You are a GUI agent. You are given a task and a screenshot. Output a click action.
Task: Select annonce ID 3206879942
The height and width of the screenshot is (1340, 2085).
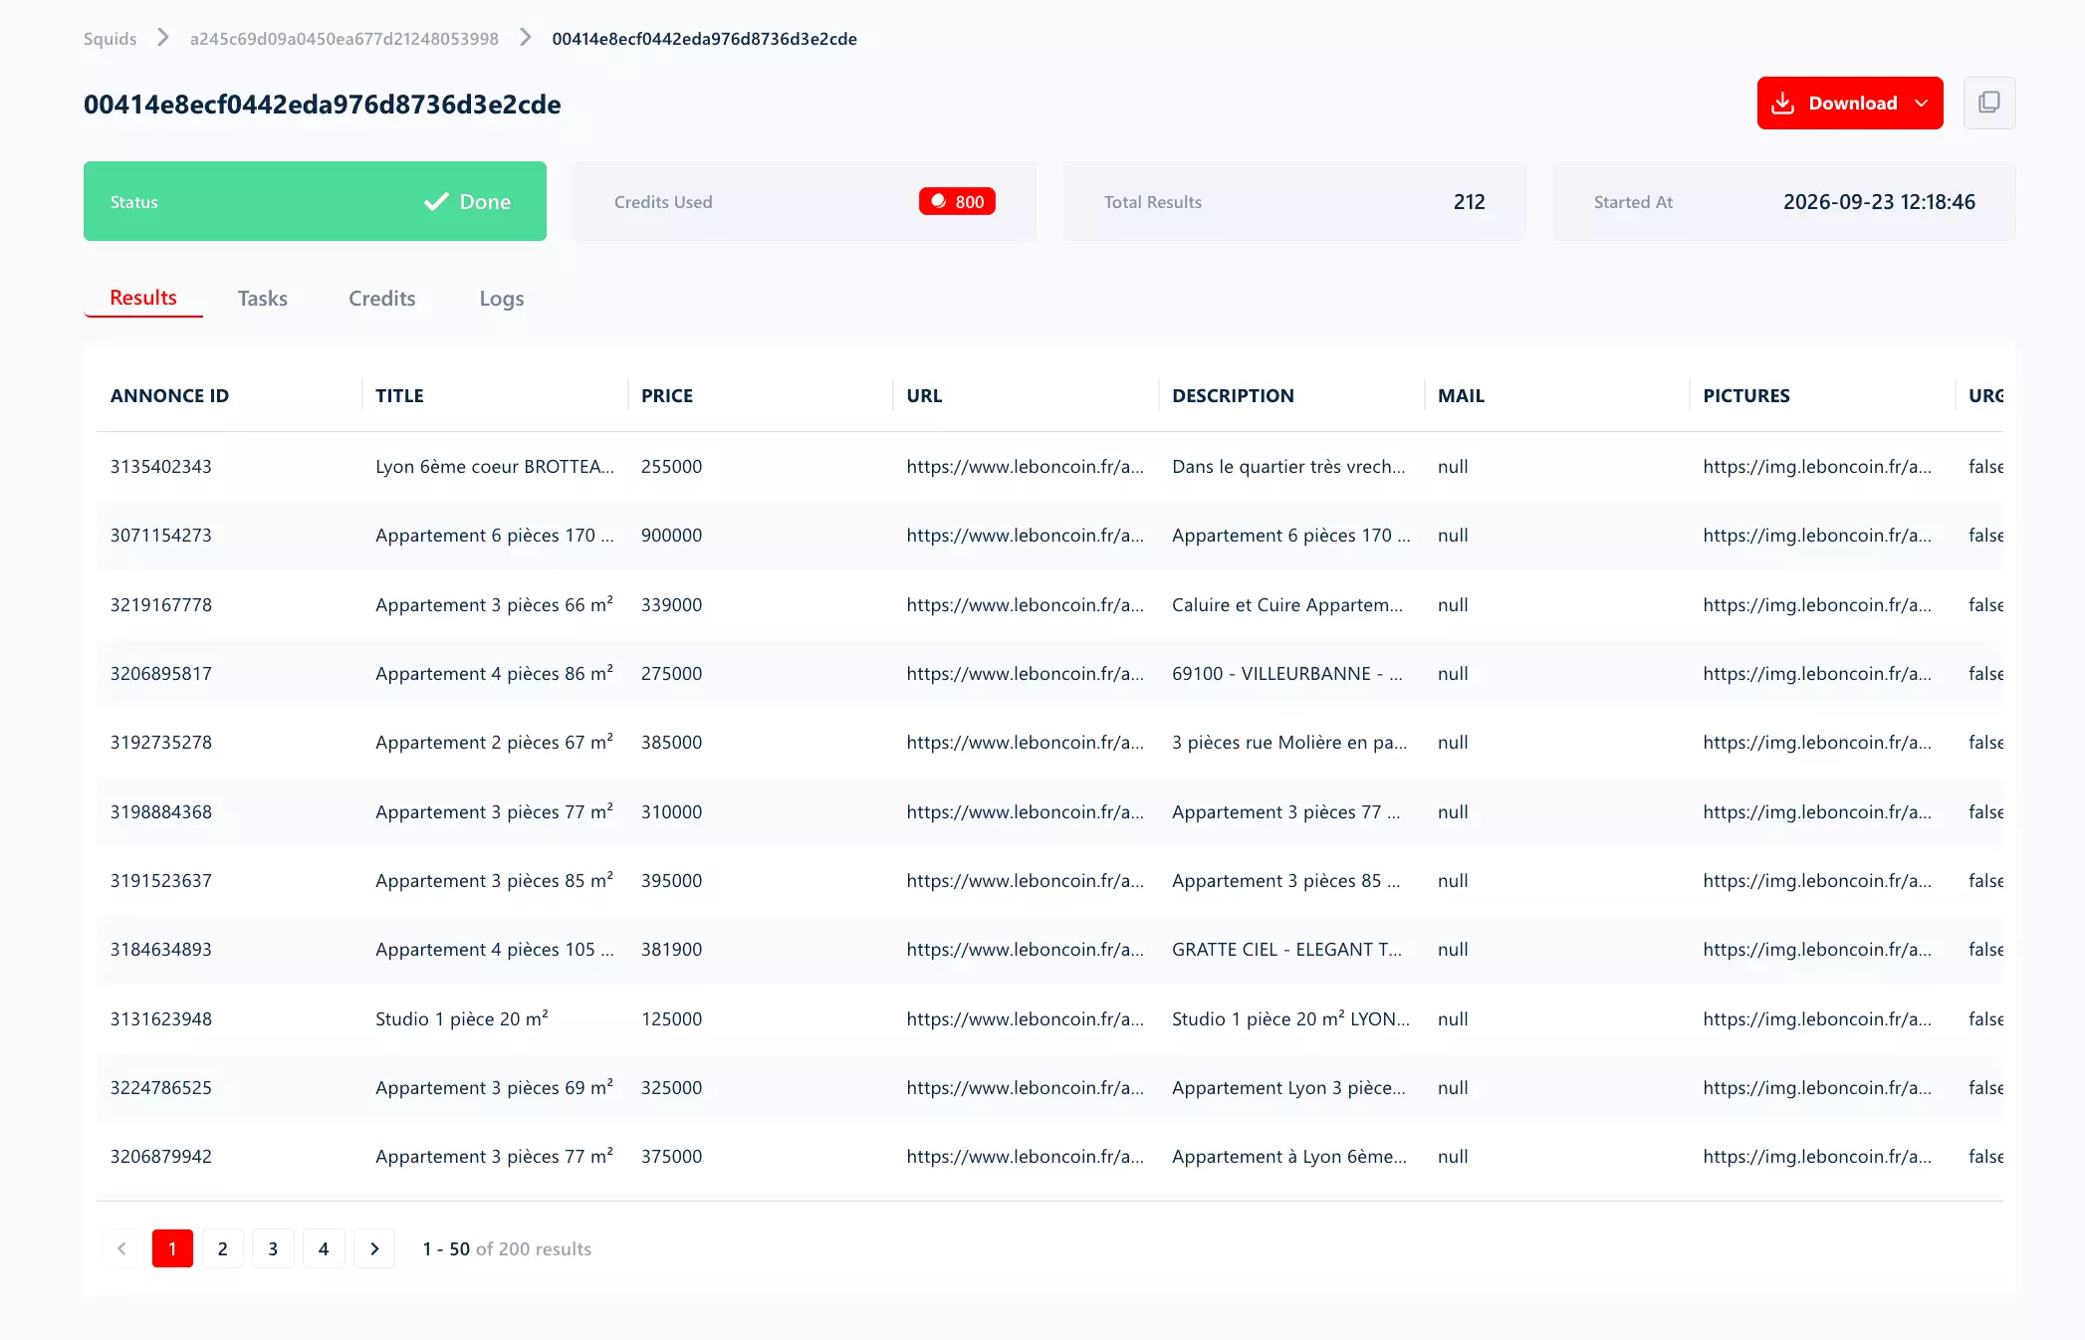coord(161,1156)
